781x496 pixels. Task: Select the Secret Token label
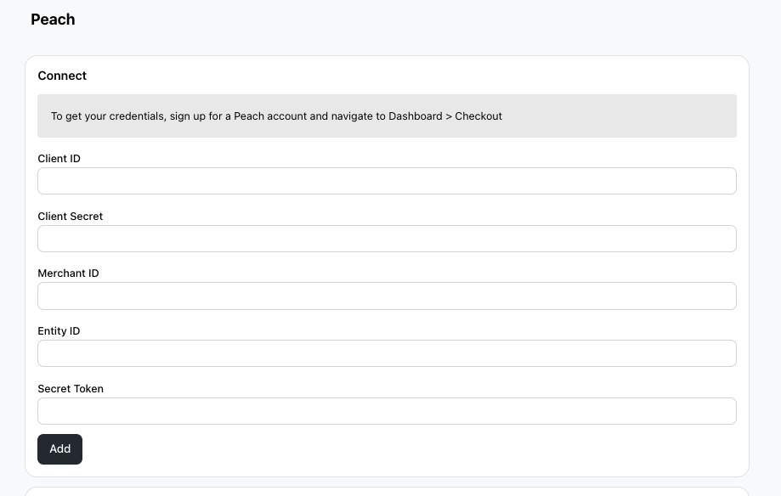71,388
